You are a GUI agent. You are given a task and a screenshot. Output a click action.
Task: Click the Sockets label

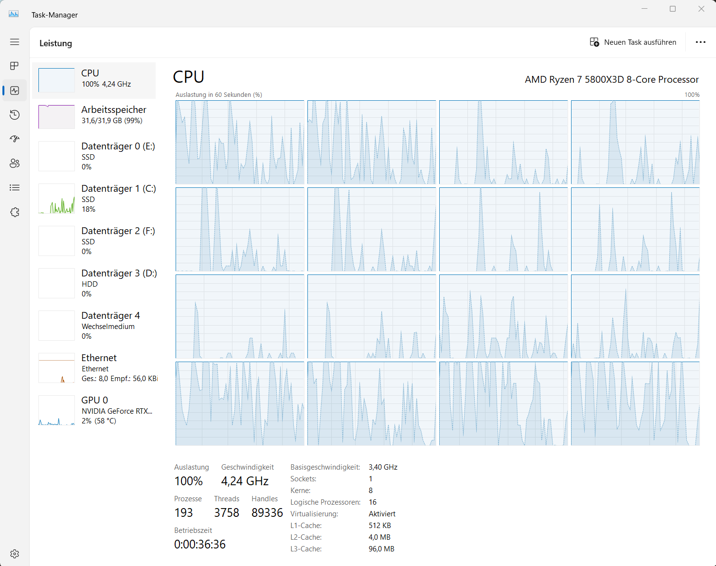click(304, 479)
